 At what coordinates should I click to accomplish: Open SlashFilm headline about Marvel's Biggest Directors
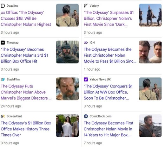26,92
